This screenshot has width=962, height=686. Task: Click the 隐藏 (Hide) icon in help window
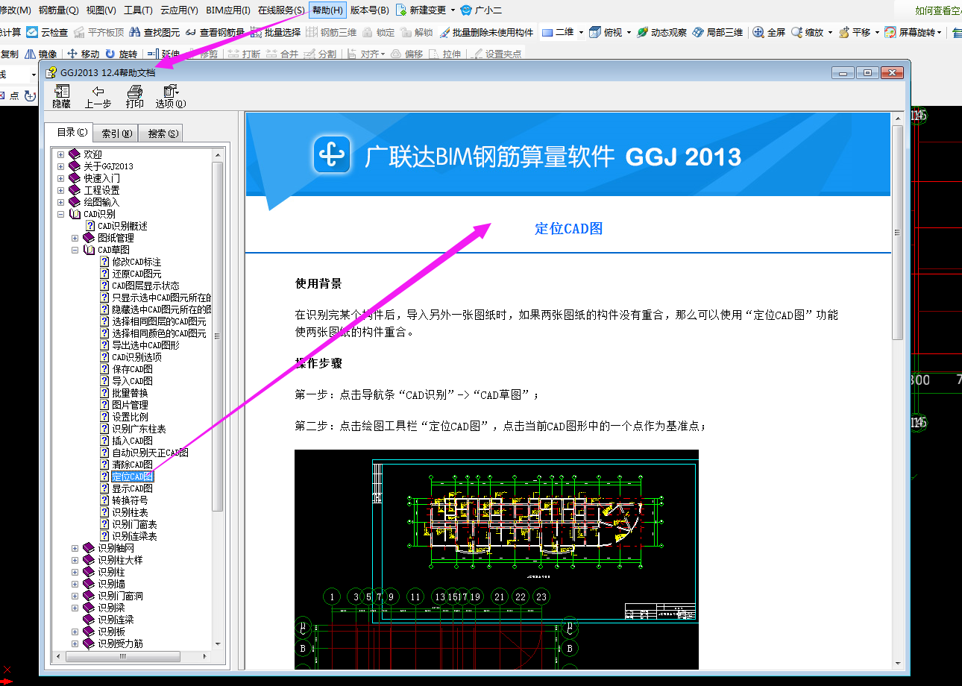(x=61, y=92)
